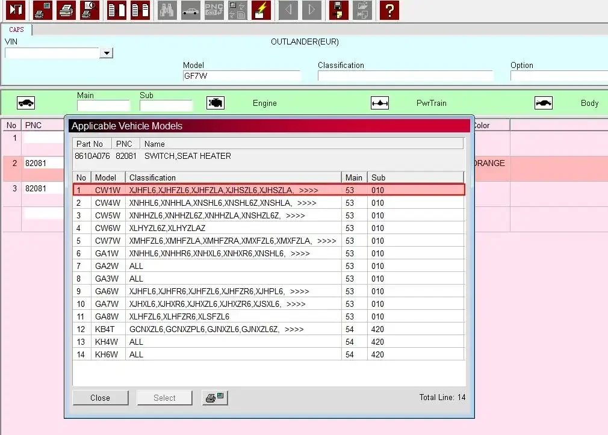
Task: Click the red help question mark icon
Action: click(x=389, y=10)
